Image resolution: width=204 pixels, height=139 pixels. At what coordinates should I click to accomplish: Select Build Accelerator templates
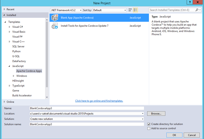pos(22,96)
